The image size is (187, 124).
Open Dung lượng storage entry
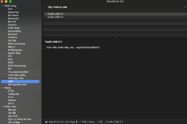pos(14,31)
